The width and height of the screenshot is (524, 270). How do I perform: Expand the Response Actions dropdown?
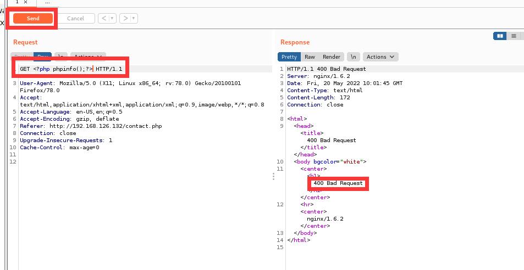tap(380, 57)
